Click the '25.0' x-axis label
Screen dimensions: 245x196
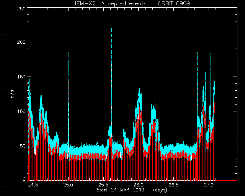click(68, 185)
